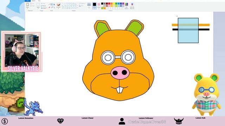The height and width of the screenshot is (126, 225).
Task: Click the Copy icon in Clipboard group
Action: [33, 6]
